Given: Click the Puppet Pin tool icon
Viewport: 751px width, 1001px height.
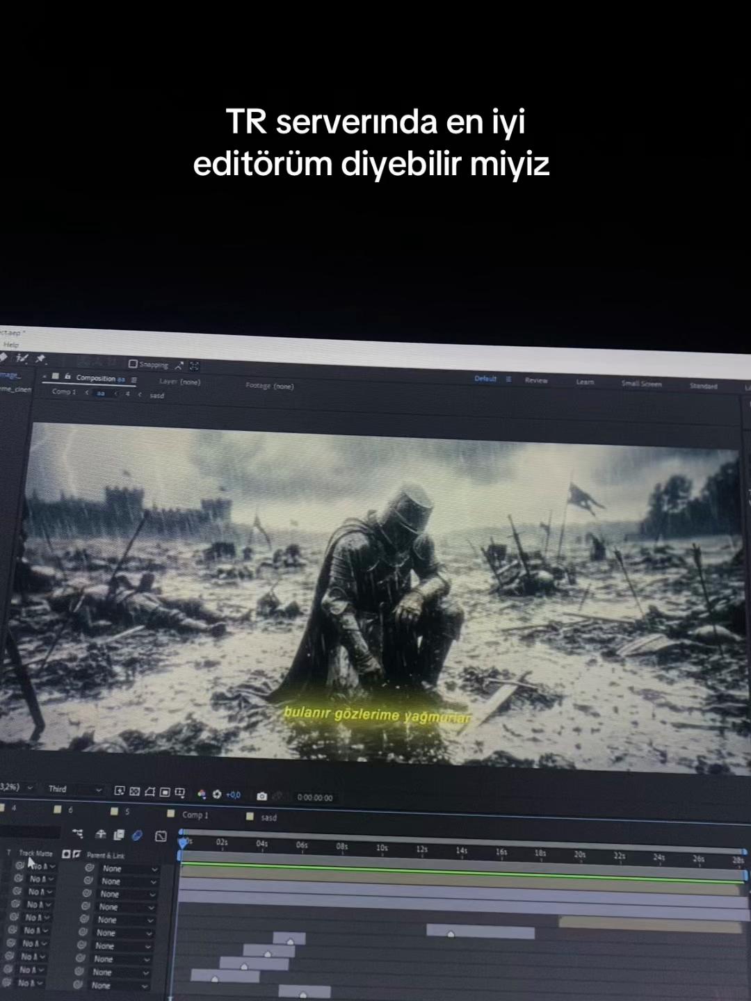Looking at the screenshot, I should coord(40,359).
